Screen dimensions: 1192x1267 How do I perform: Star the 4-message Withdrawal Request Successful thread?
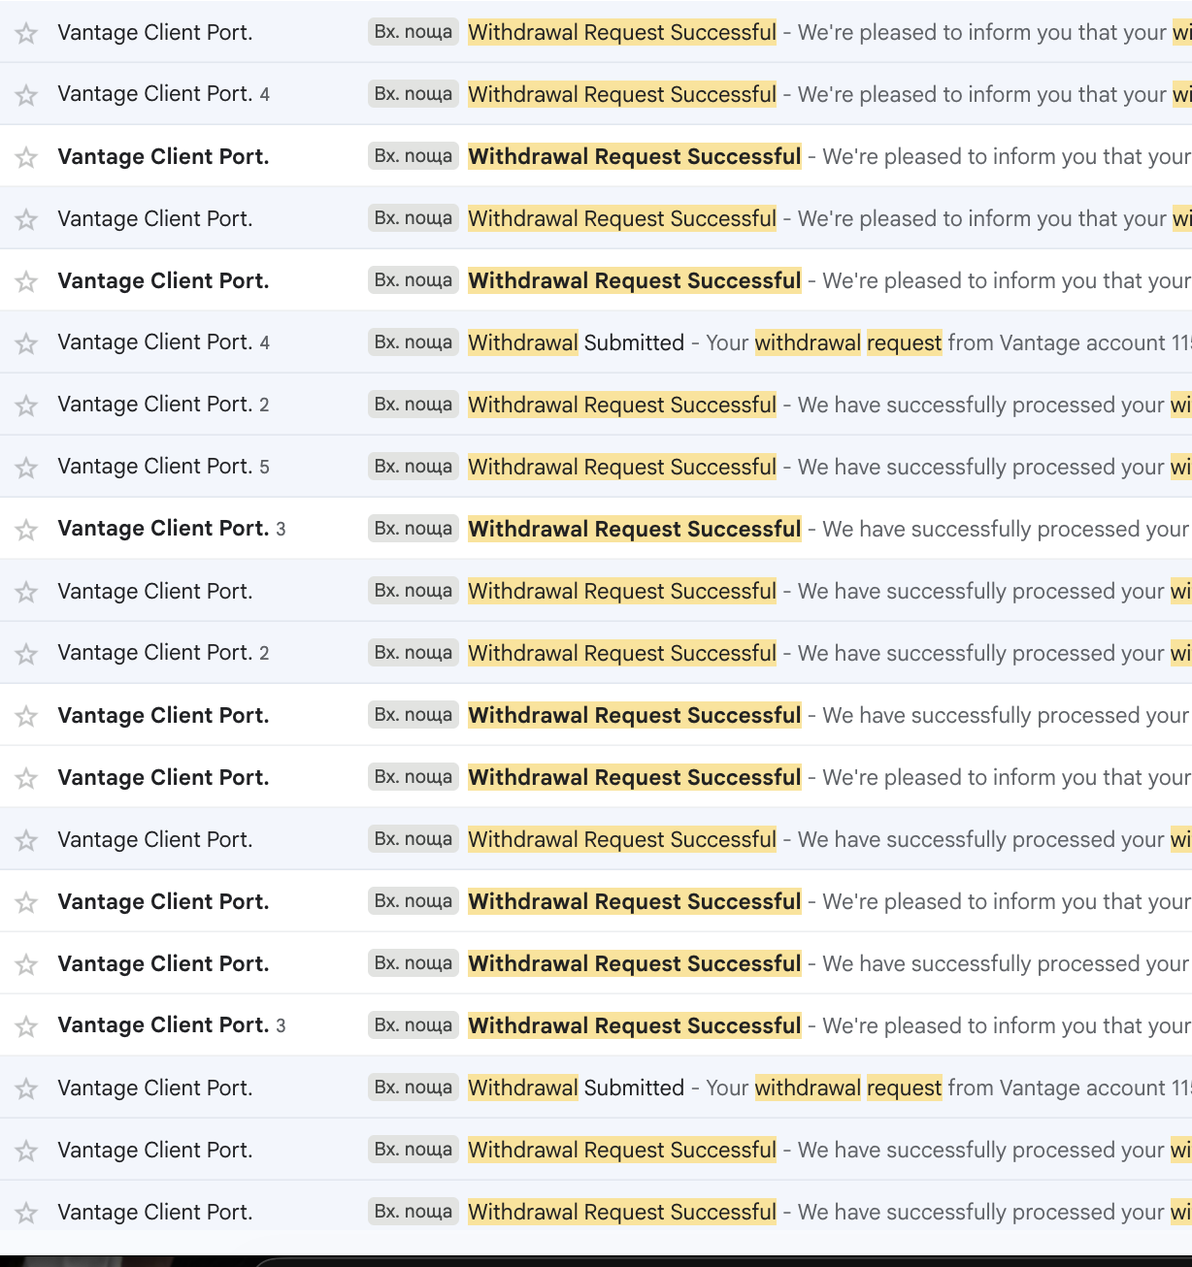click(26, 95)
